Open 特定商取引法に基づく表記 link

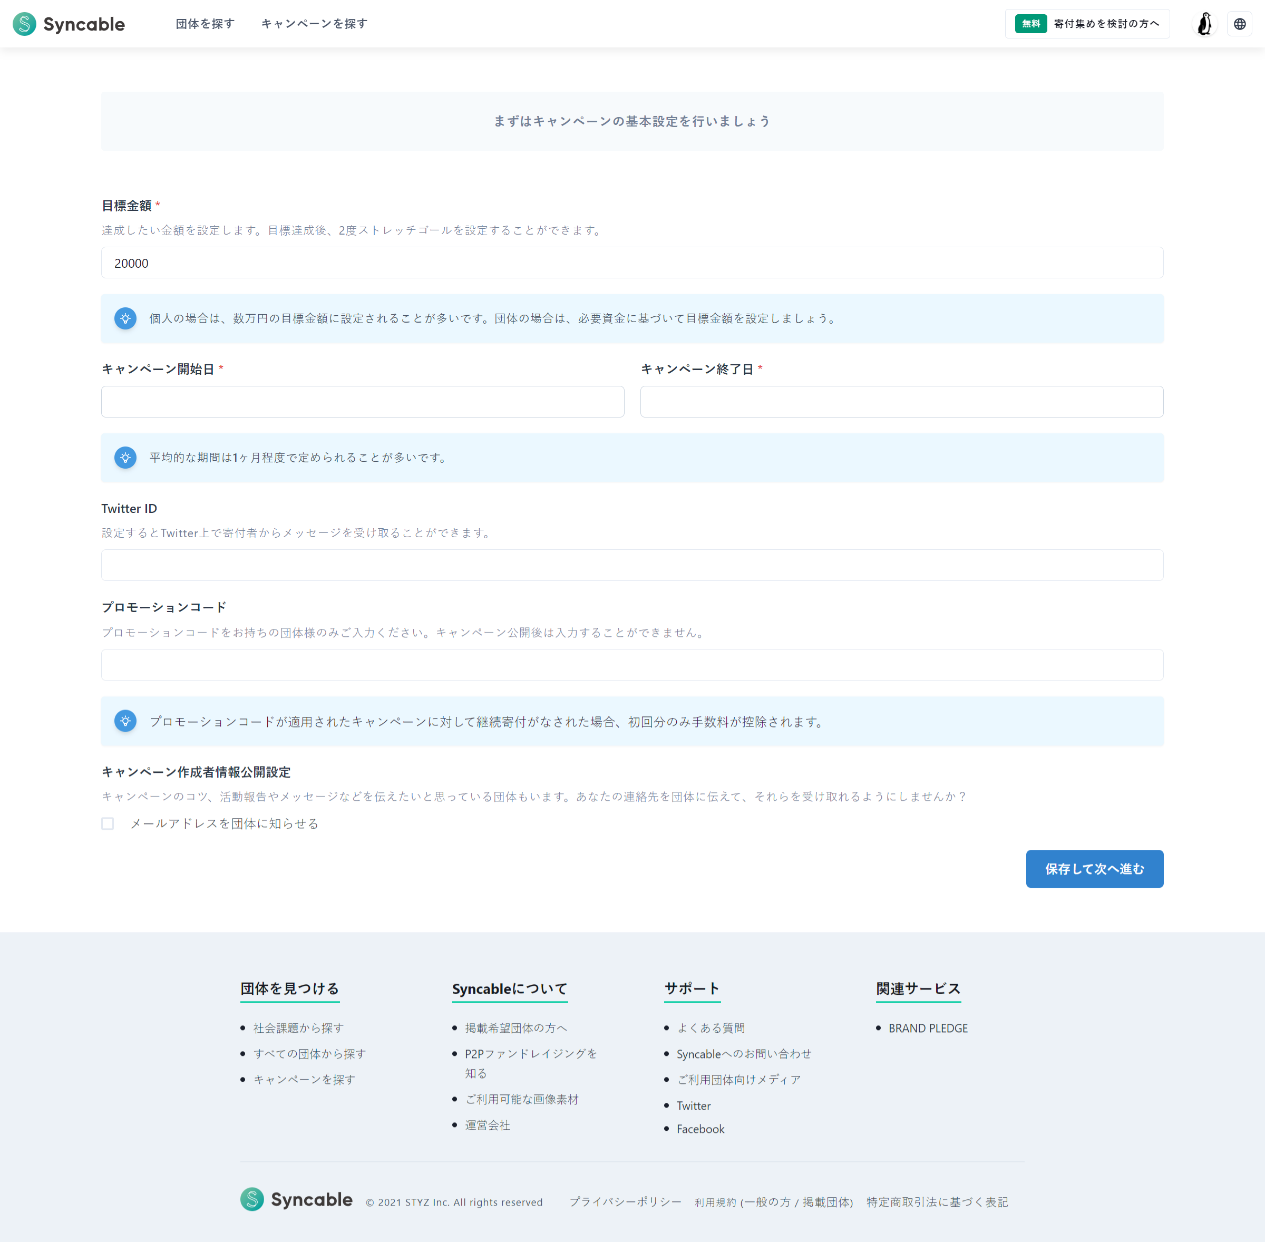click(x=937, y=1201)
